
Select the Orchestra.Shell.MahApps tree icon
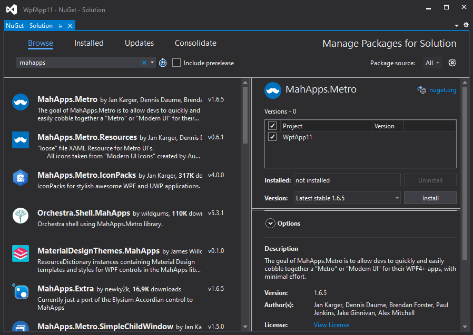coord(21,216)
